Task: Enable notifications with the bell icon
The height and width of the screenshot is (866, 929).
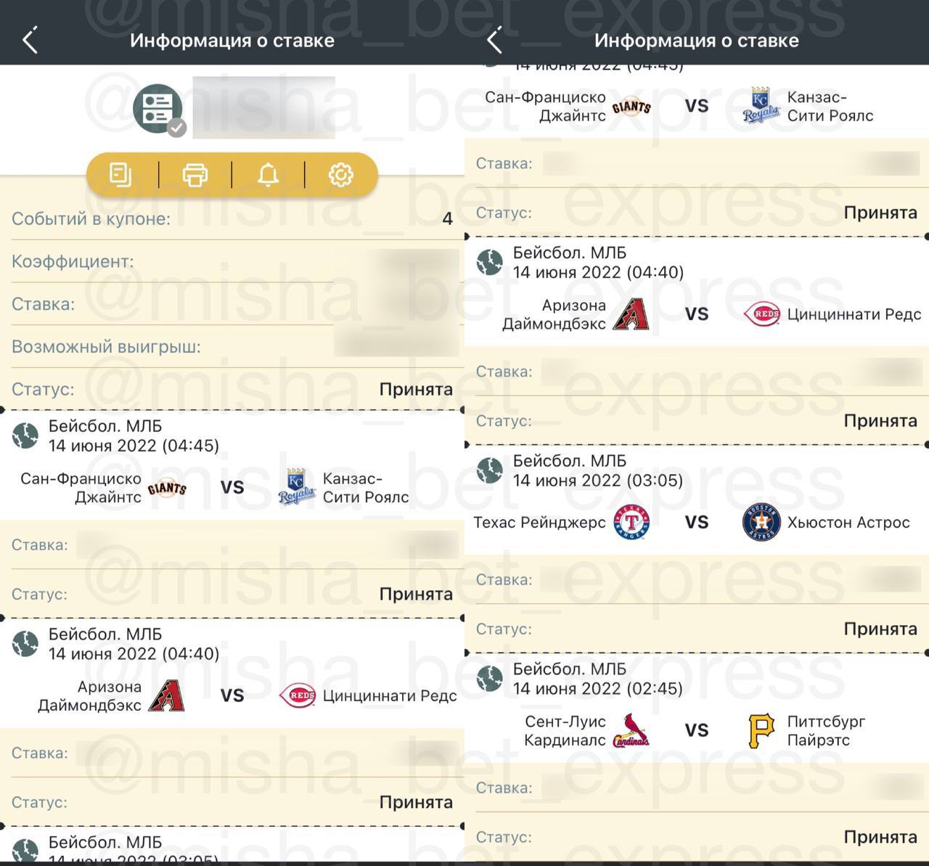Action: [268, 175]
